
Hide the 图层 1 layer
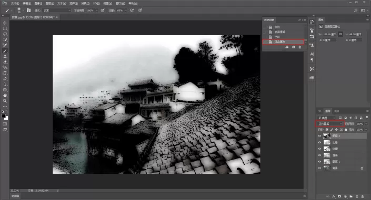click(319, 162)
